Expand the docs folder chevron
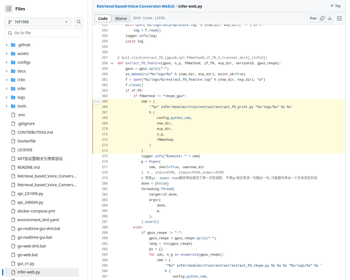This screenshot has height=280, width=350. [x=7, y=71]
